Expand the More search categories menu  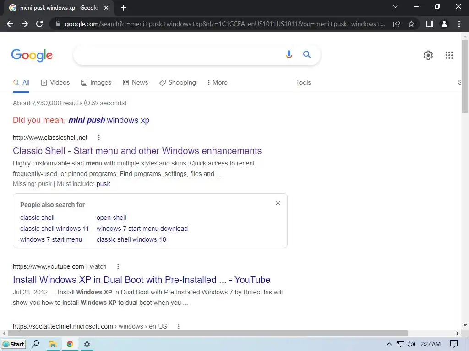tap(218, 82)
